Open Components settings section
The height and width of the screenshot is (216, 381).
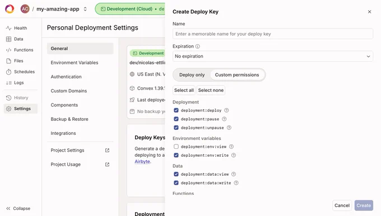coord(80,105)
